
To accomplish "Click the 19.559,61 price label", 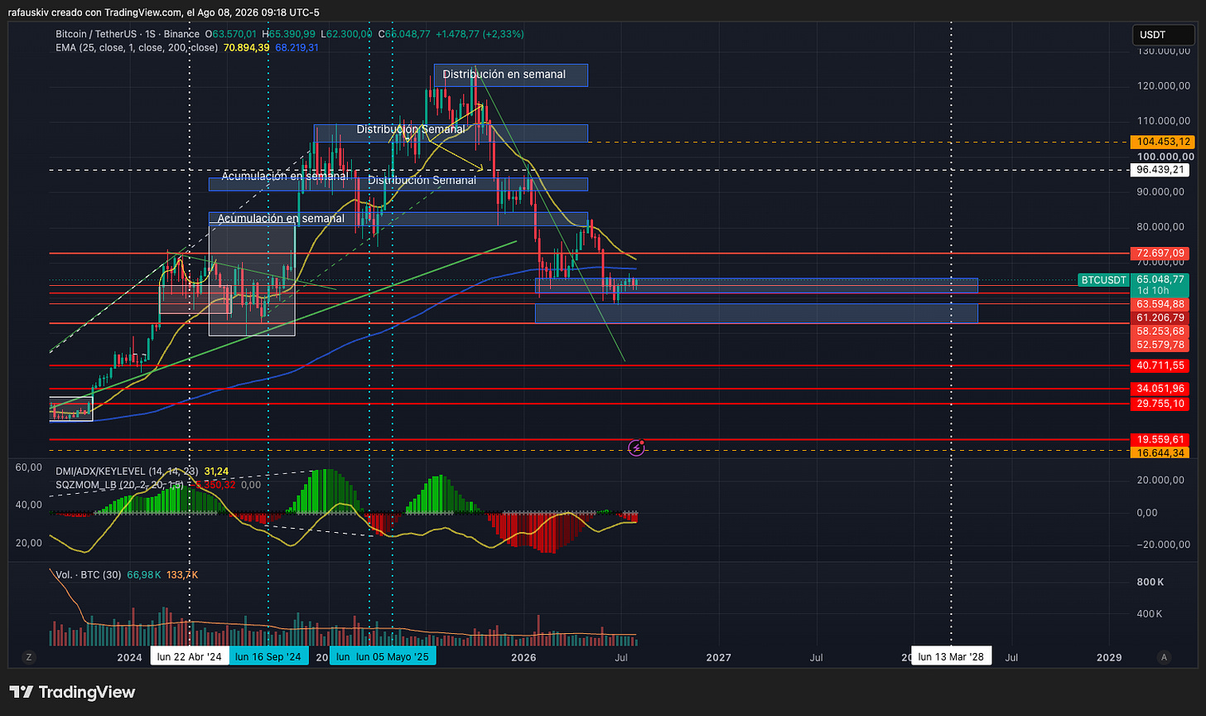I will [x=1161, y=439].
